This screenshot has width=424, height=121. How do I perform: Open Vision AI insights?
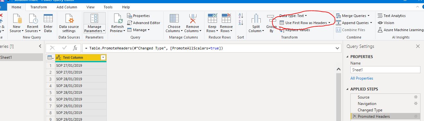tap(386, 23)
